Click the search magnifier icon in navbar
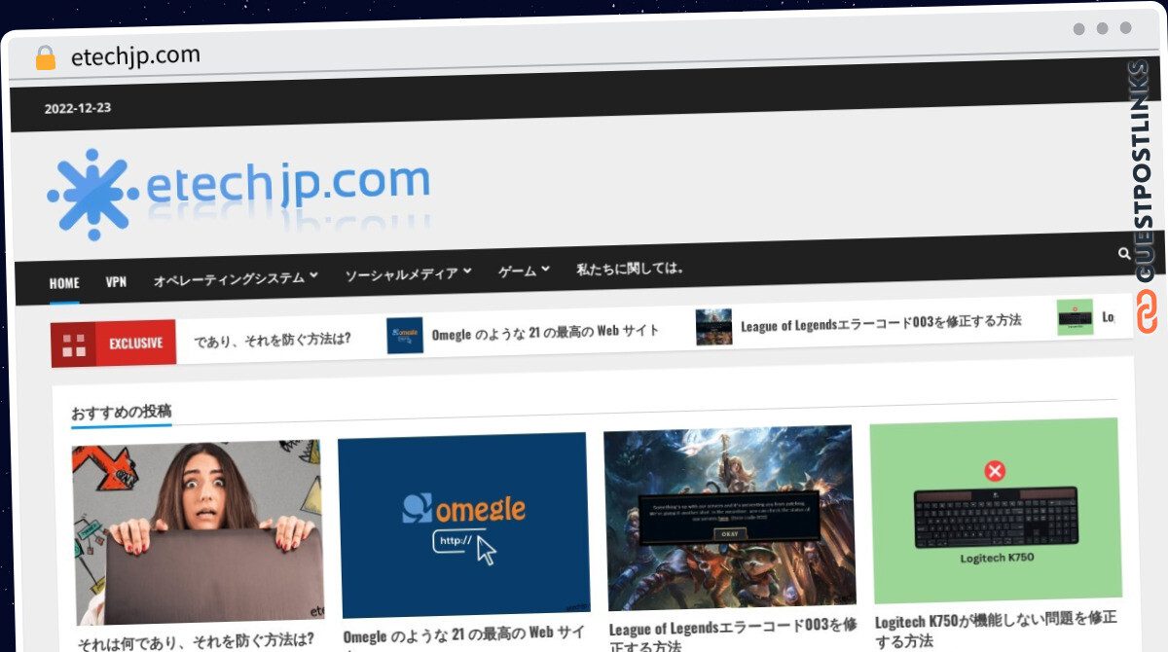Image resolution: width=1168 pixels, height=652 pixels. [1124, 254]
